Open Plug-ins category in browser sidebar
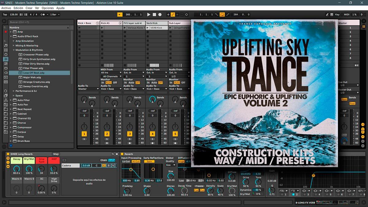 click(5, 73)
